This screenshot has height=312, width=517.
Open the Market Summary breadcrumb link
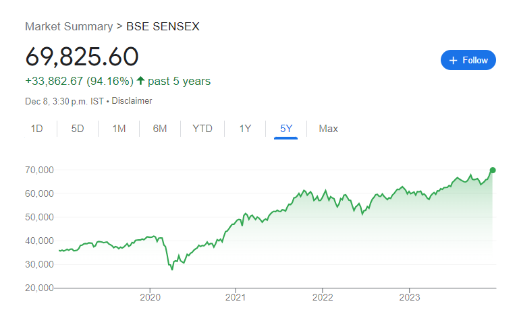coord(69,26)
